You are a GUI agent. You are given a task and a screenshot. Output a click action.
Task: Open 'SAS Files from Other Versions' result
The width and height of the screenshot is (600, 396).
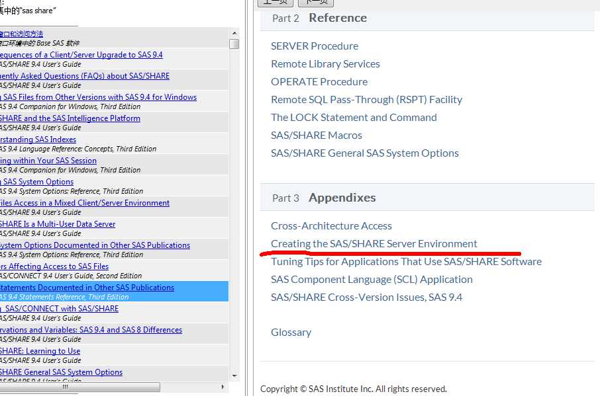click(x=98, y=97)
